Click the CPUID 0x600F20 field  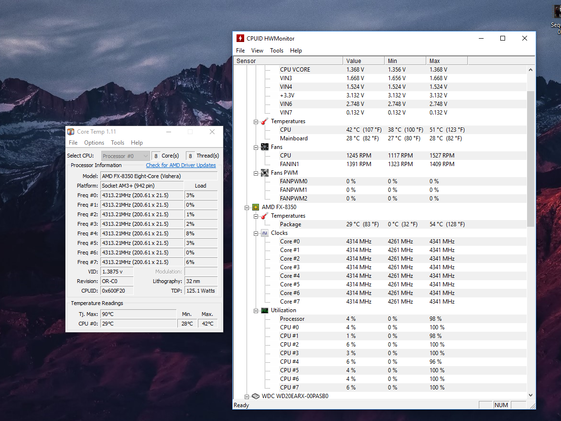(x=117, y=291)
